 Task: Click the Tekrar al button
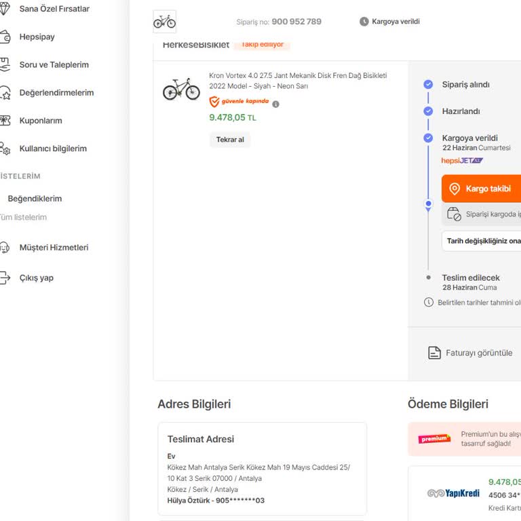pos(230,140)
